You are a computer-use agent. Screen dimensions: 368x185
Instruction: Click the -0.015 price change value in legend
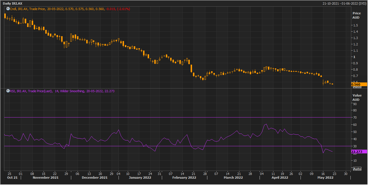point(110,9)
